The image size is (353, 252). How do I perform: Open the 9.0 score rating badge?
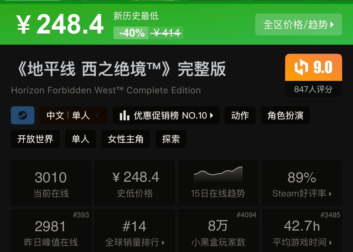(x=313, y=67)
